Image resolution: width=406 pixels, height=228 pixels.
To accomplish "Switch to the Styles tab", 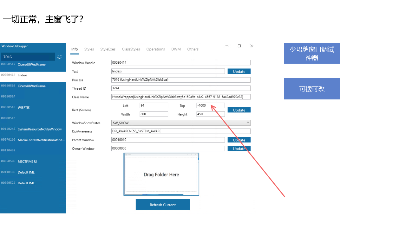I will pyautogui.click(x=89, y=49).
